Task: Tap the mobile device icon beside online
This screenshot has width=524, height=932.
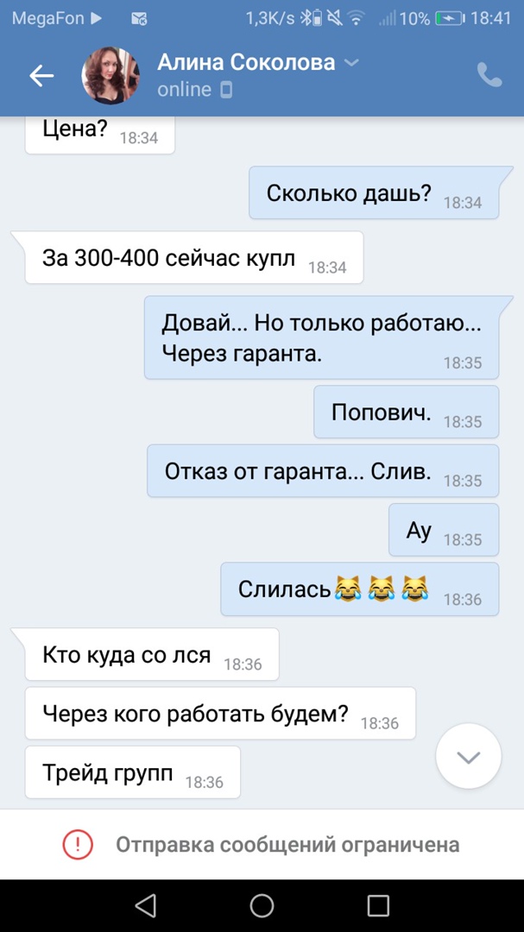Action: click(x=226, y=91)
